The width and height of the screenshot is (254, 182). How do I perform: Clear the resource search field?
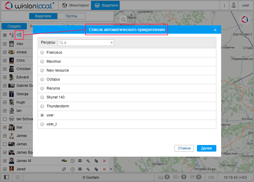click(112, 43)
